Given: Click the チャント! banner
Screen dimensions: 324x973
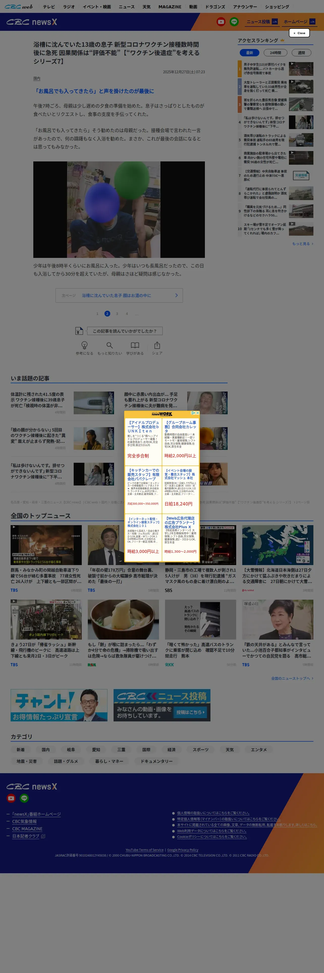Looking at the screenshot, I should click(x=59, y=705).
